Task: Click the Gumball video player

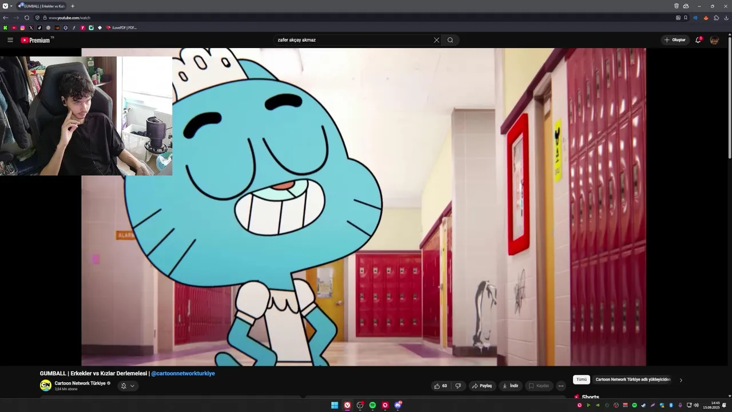Action: (364, 207)
